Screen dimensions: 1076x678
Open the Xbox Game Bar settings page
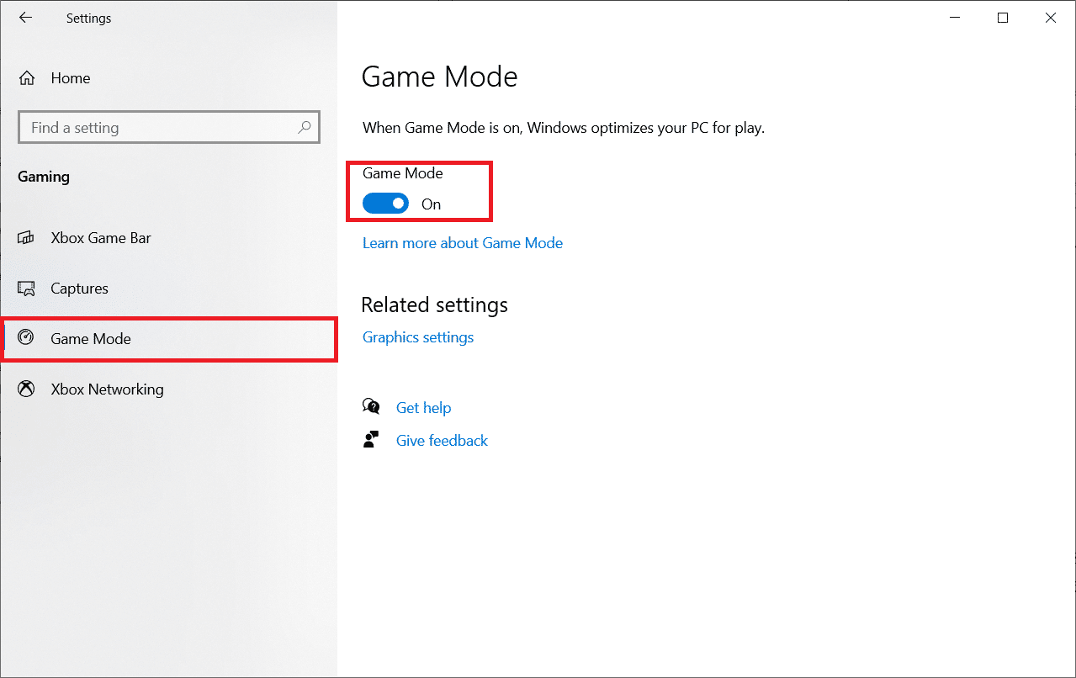point(101,238)
